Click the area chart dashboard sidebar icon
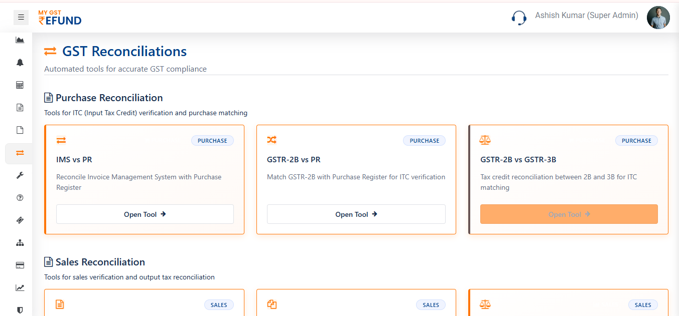The height and width of the screenshot is (316, 679). pyautogui.click(x=20, y=40)
